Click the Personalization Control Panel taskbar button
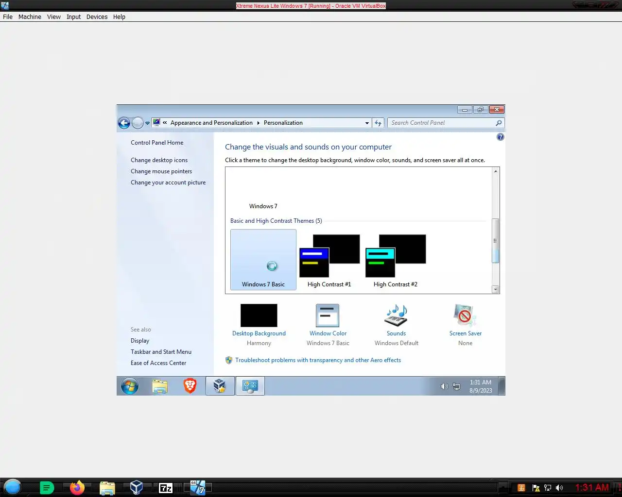Viewport: 622px width, 497px height. [x=250, y=386]
